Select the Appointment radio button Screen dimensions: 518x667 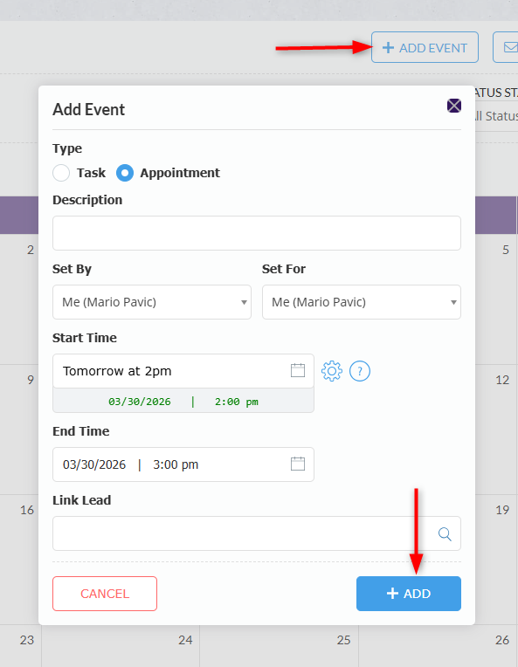coord(125,173)
